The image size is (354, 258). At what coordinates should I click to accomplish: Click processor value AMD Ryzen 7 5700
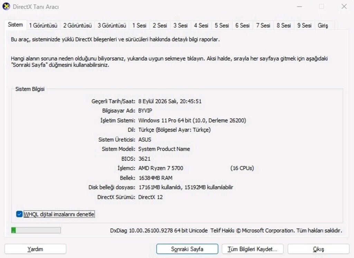pos(161,168)
